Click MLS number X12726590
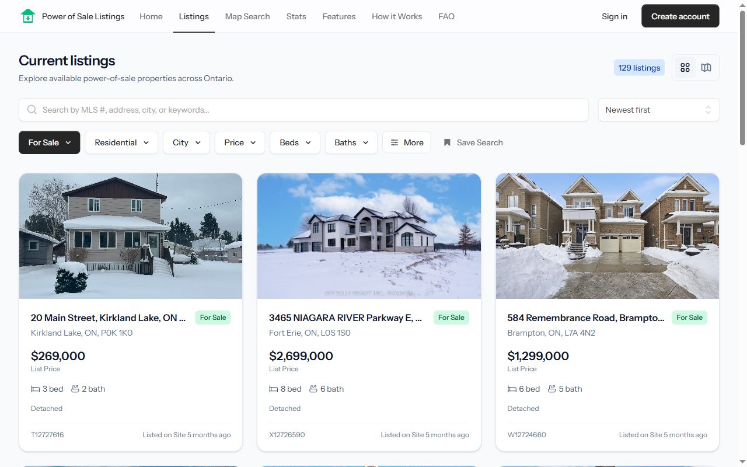This screenshot has height=467, width=747. click(x=287, y=435)
